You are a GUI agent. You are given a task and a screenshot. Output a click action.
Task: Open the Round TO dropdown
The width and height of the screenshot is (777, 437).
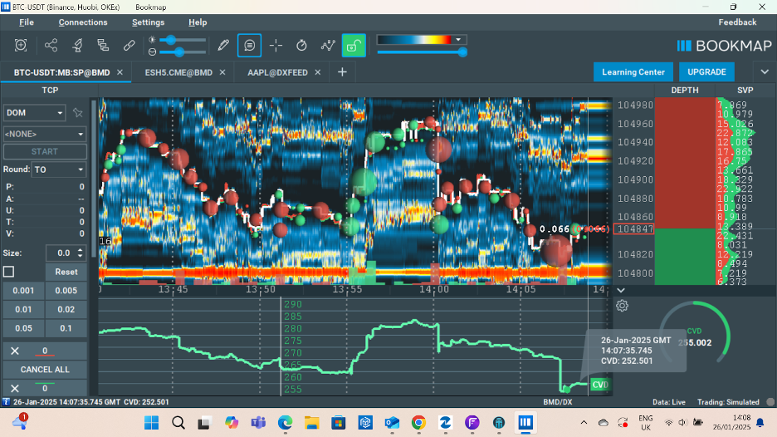click(59, 169)
